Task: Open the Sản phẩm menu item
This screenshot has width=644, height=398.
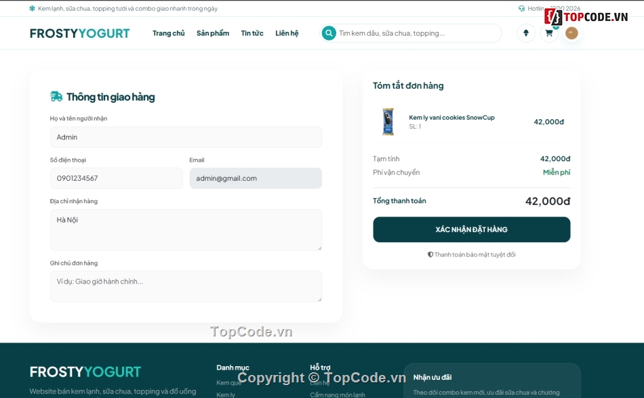Action: tap(213, 33)
